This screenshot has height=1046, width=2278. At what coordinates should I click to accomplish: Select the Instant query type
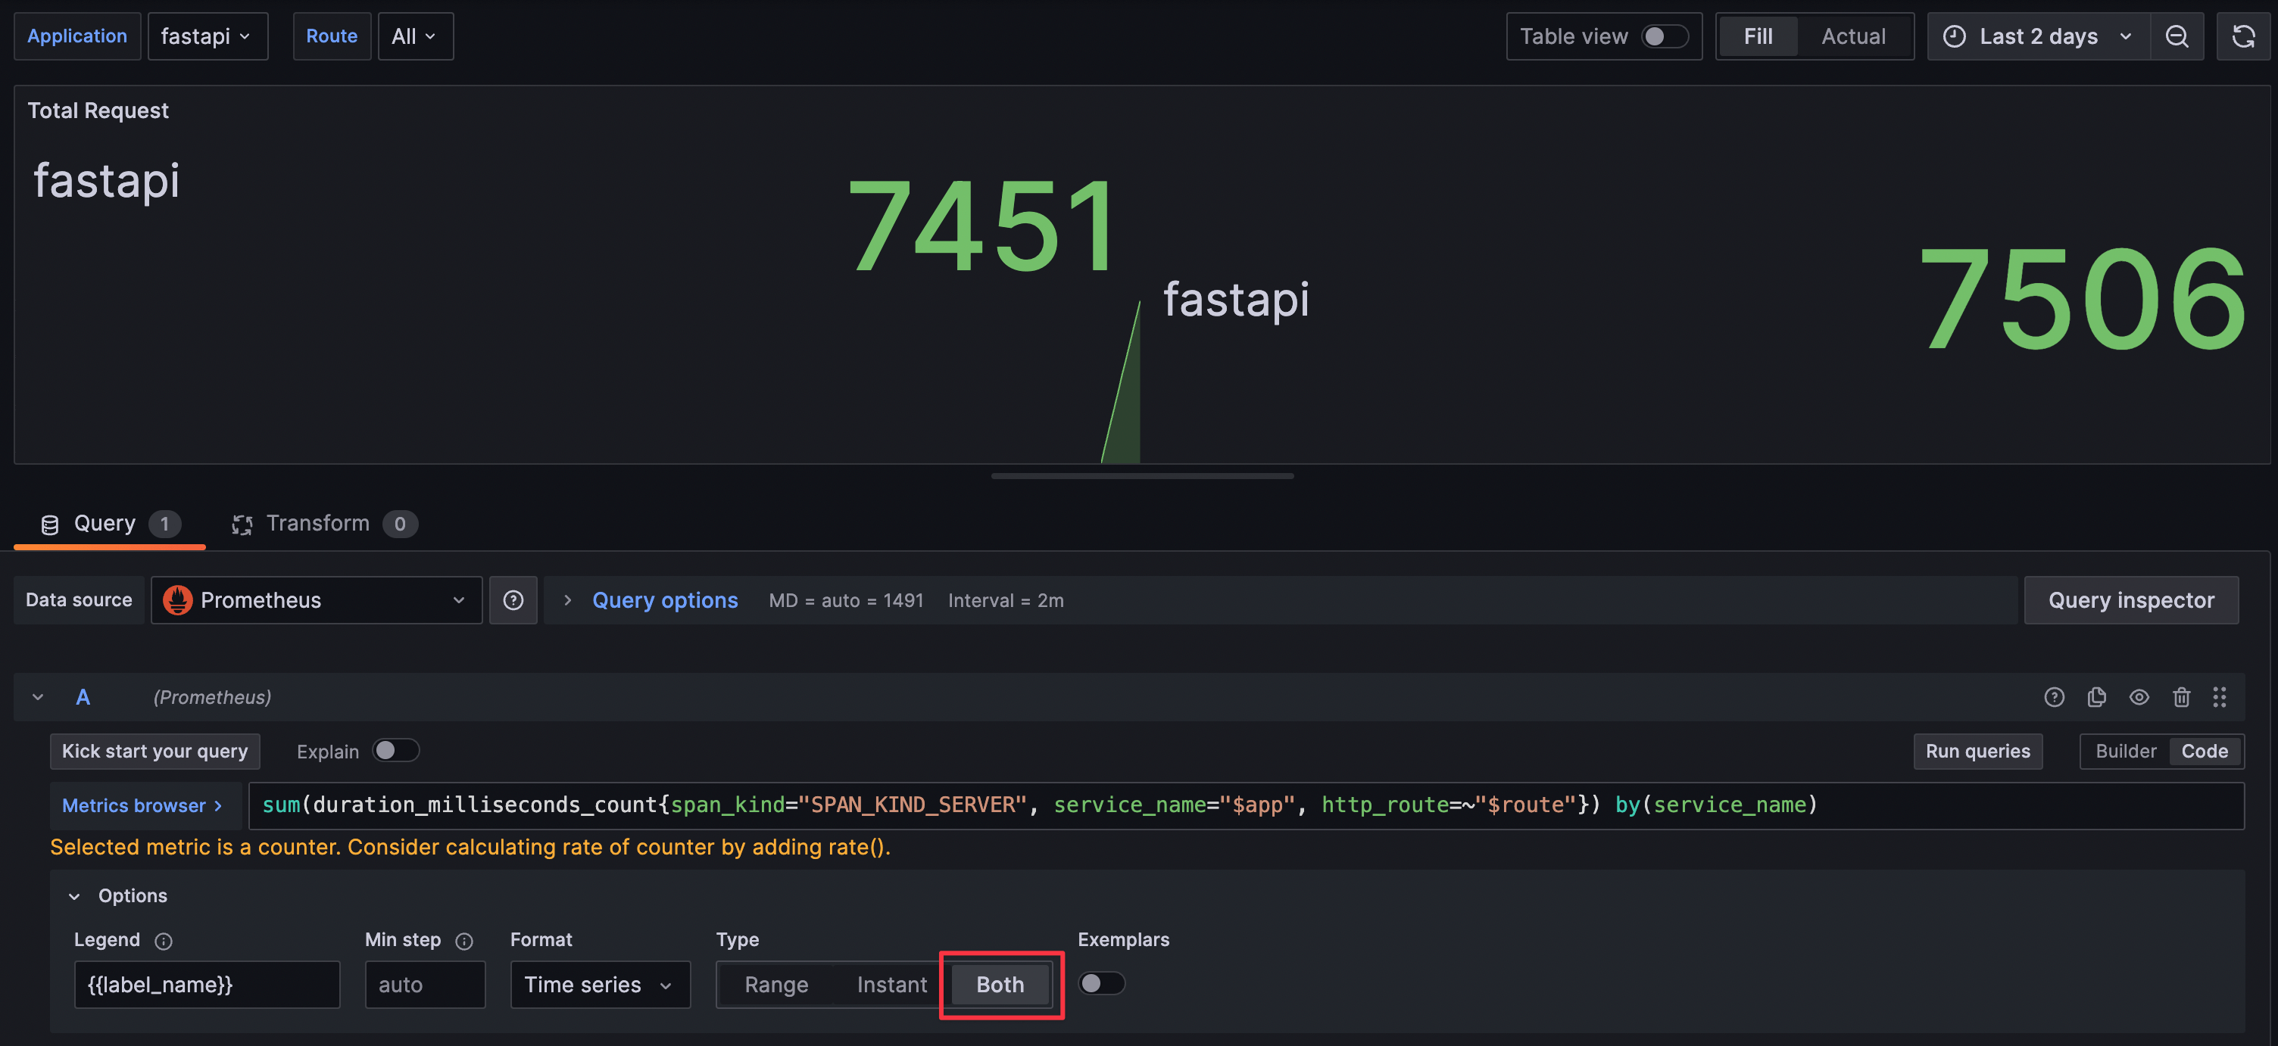point(891,984)
